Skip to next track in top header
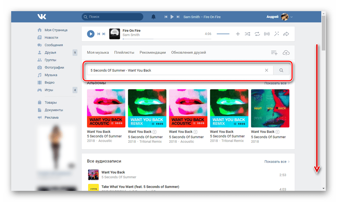Viewport: 337px width, 202px height. (x=178, y=17)
